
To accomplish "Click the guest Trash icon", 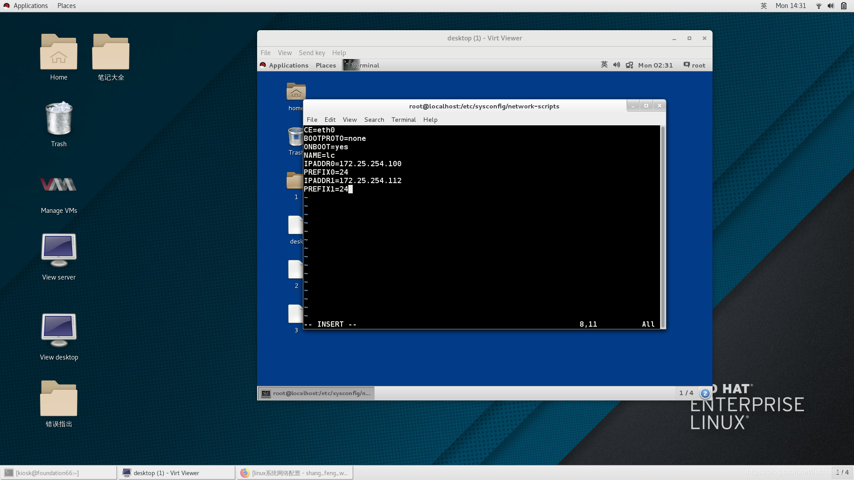I will click(x=295, y=137).
